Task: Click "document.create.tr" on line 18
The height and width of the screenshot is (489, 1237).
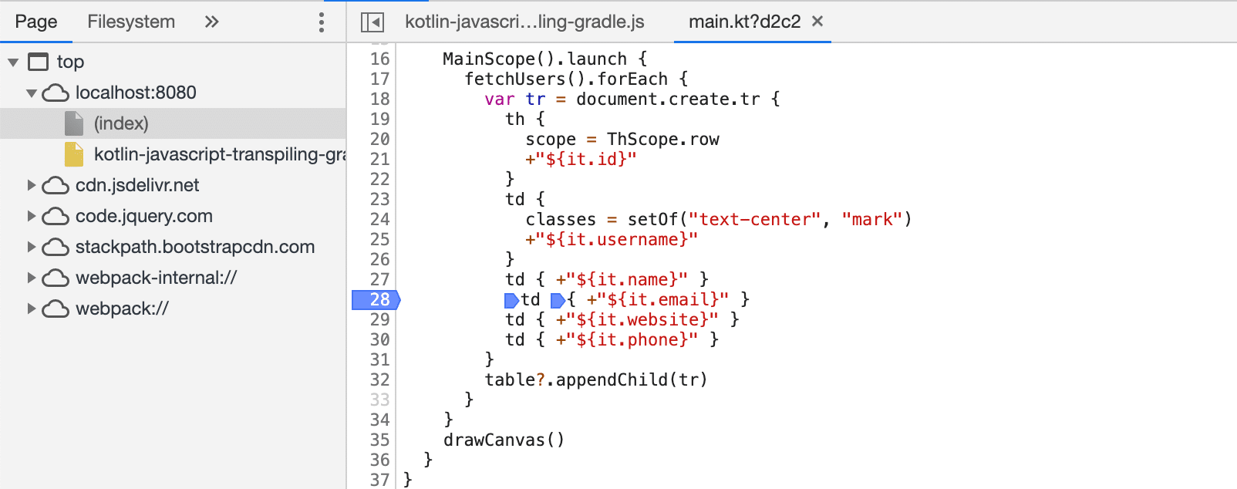Action: click(668, 99)
